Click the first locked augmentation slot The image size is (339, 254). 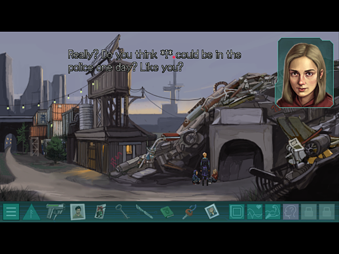coord(308,212)
